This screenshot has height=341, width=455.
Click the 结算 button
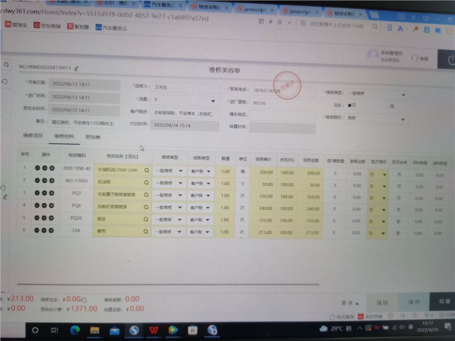pyautogui.click(x=444, y=302)
